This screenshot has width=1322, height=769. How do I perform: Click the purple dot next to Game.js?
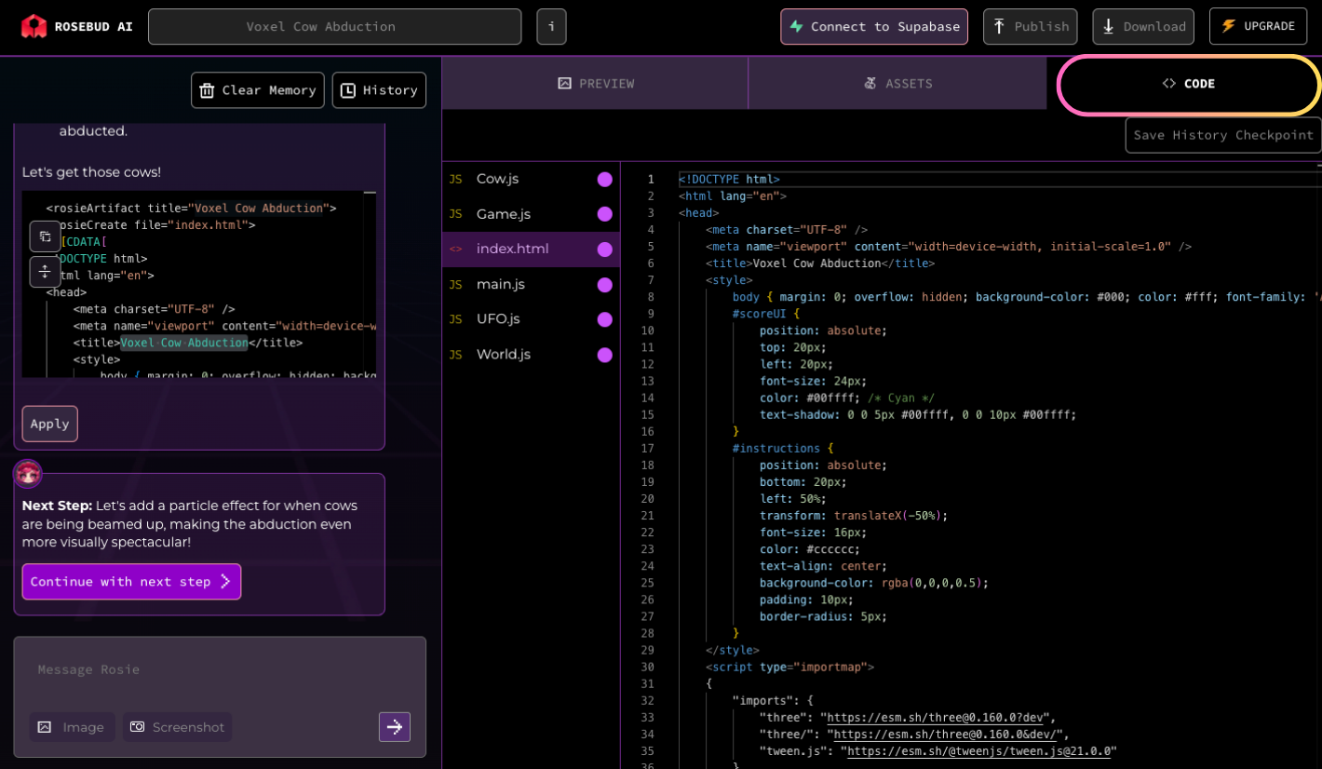[x=605, y=214]
